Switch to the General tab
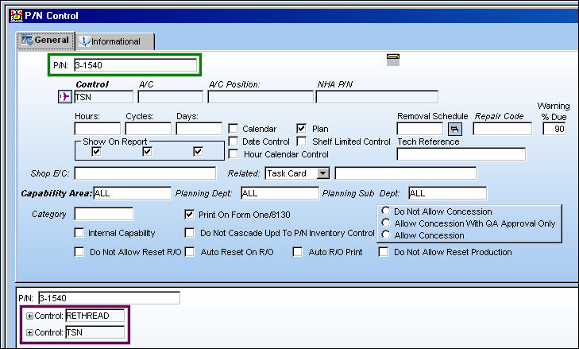This screenshot has width=579, height=349. click(x=45, y=41)
